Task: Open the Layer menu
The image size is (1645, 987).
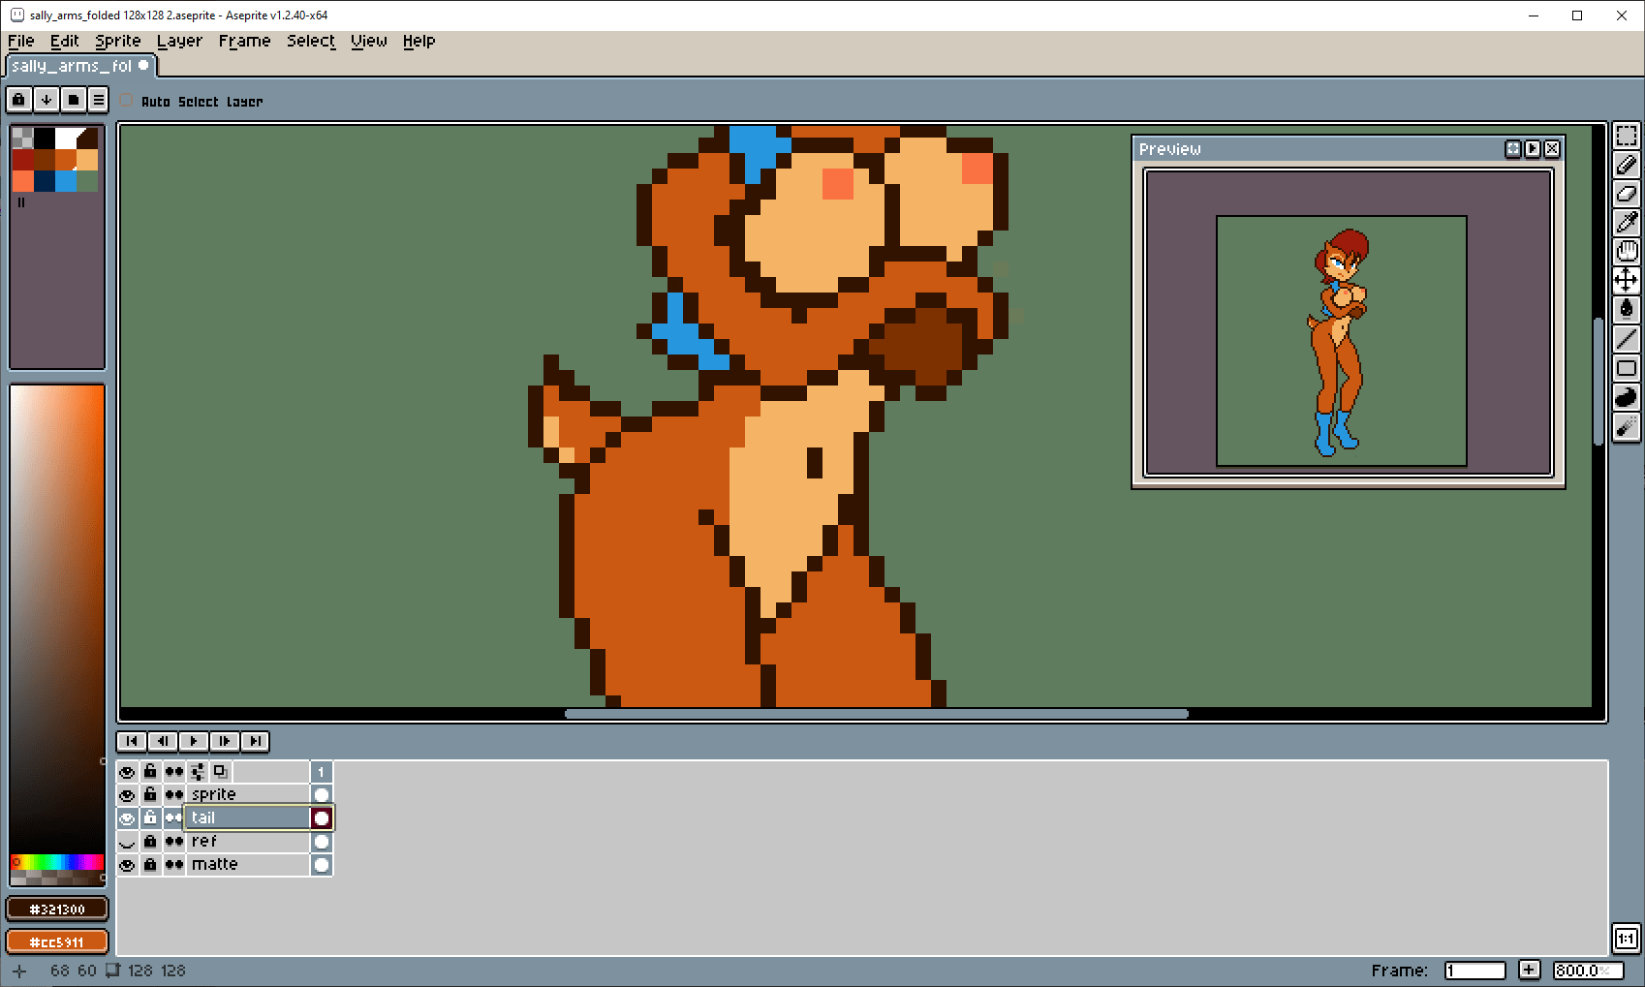Action: pyautogui.click(x=179, y=41)
